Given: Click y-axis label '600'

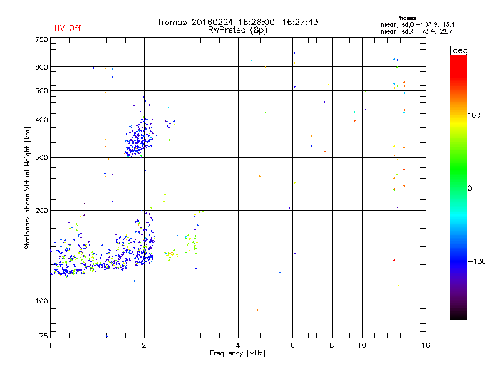Looking at the screenshot, I should (x=41, y=67).
